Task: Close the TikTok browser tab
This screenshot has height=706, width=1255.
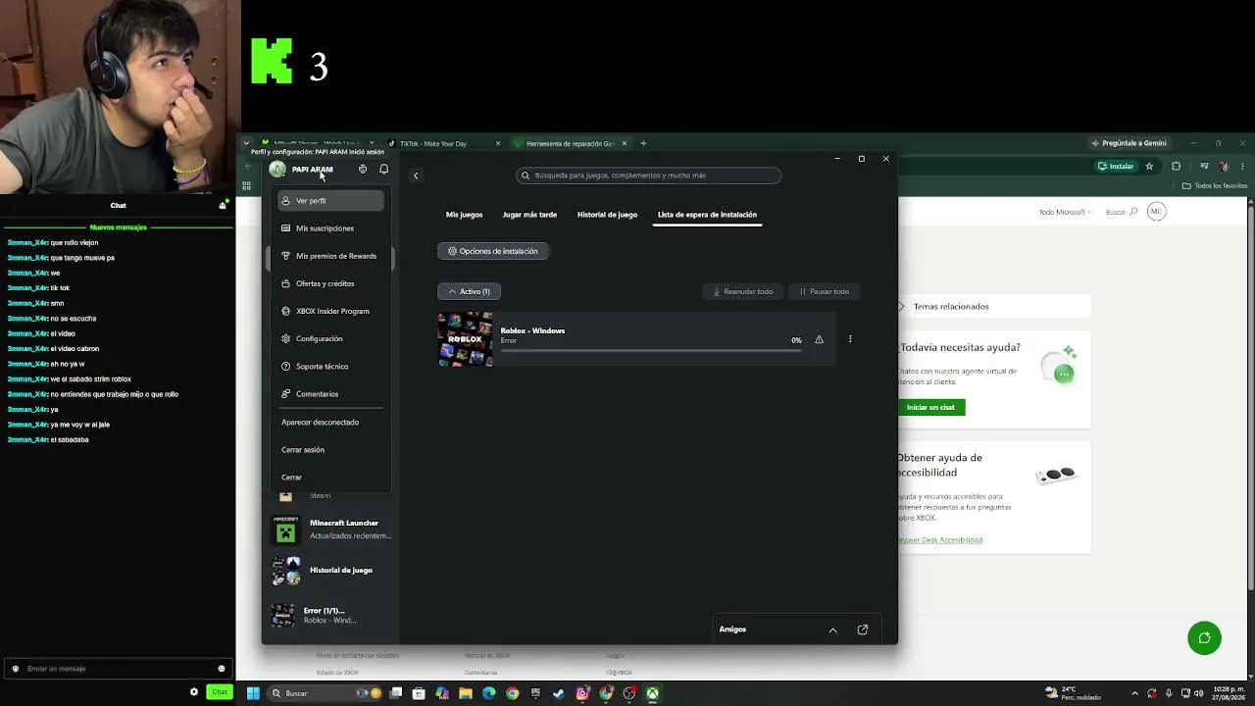Action: pyautogui.click(x=497, y=143)
